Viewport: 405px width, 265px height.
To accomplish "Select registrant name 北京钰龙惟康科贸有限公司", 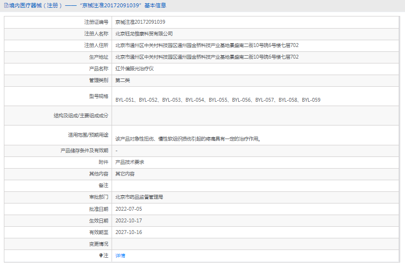I will pyautogui.click(x=144, y=33).
